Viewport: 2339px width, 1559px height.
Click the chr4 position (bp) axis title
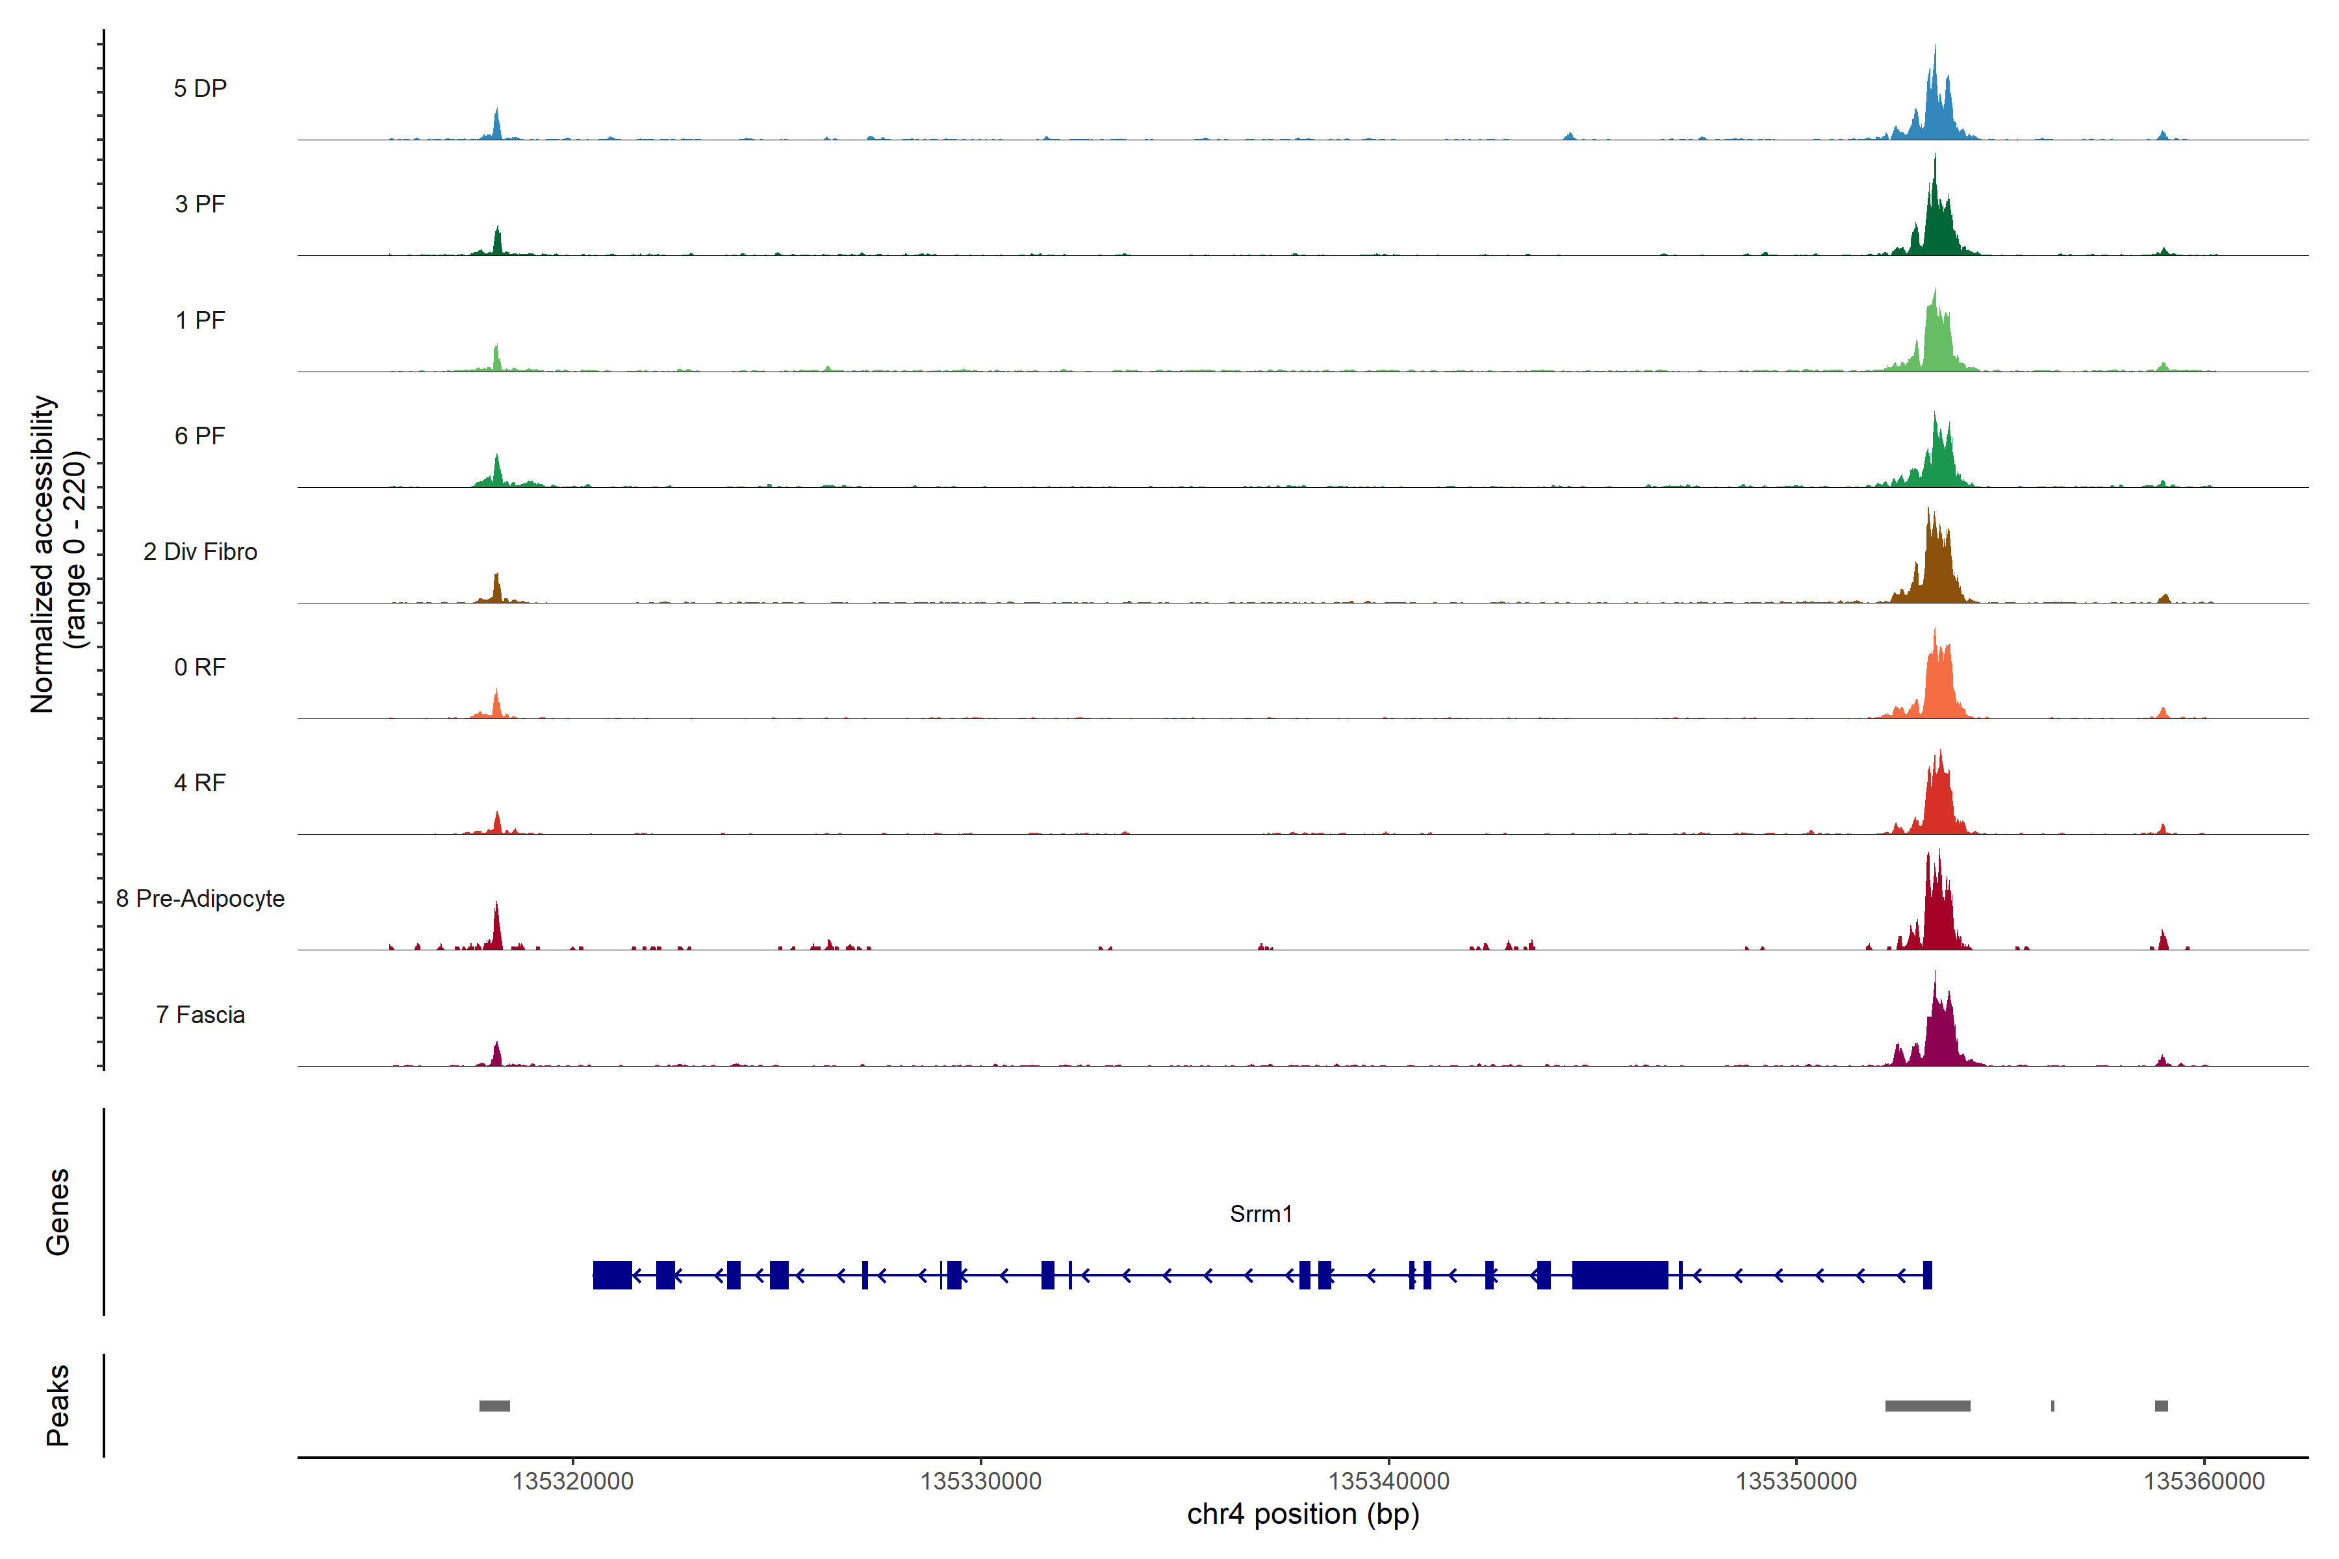[x=1303, y=1515]
